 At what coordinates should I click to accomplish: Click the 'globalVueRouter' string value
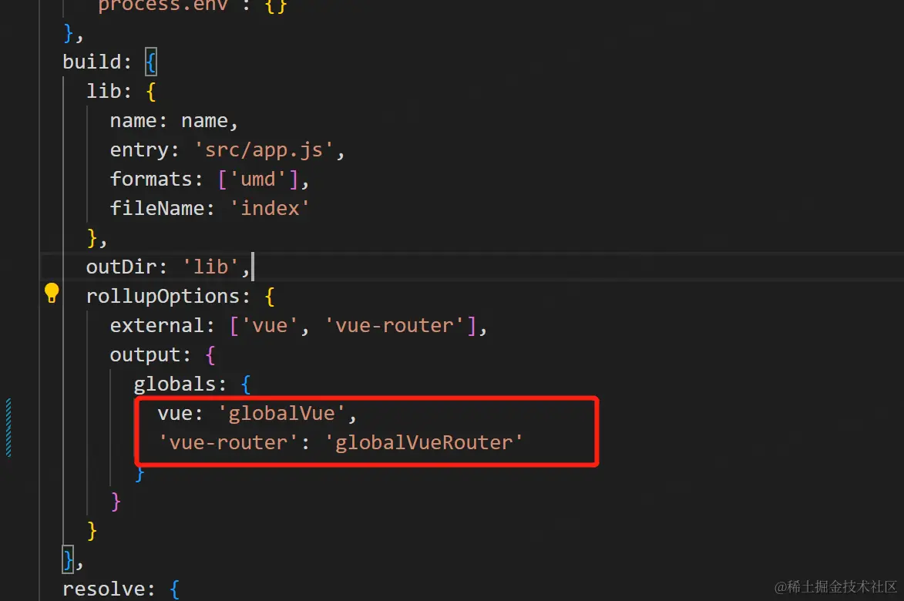[425, 442]
